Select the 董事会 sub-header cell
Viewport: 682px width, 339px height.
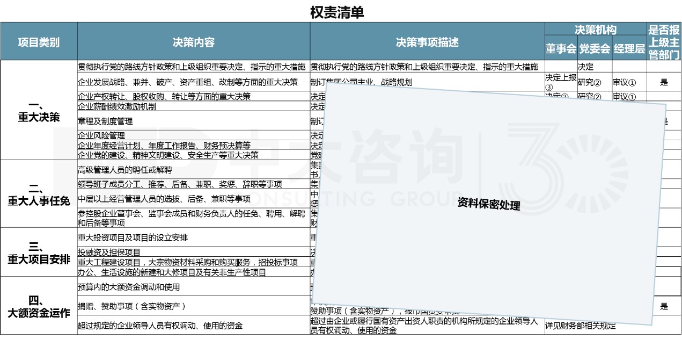click(560, 48)
